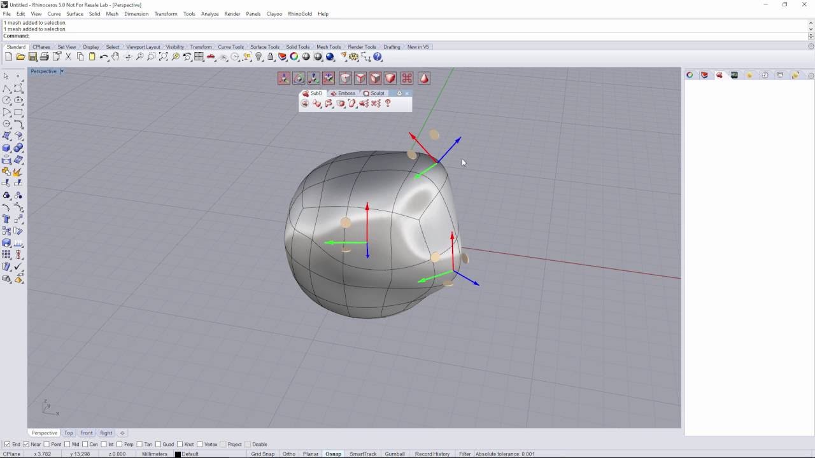Open the File menu
The height and width of the screenshot is (458, 815).
point(6,14)
